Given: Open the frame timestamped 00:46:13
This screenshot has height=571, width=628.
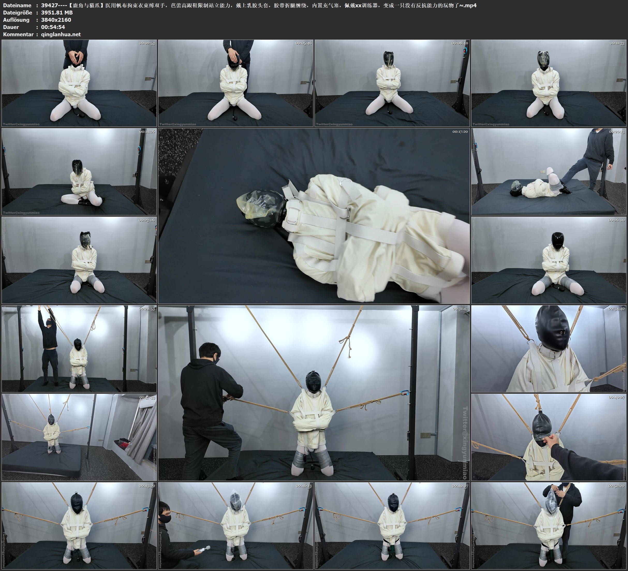Looking at the screenshot, I should click(235, 526).
